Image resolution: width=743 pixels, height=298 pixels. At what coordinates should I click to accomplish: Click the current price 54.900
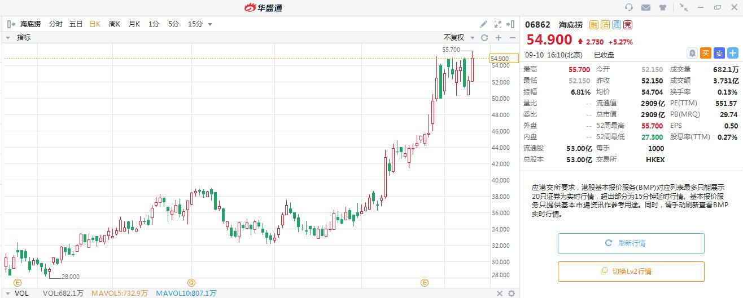[x=549, y=40]
